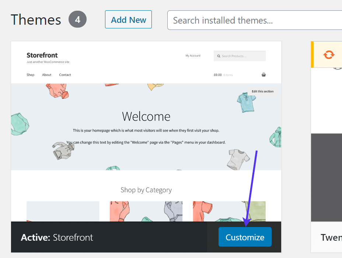Select the Contact menu item
Image resolution: width=342 pixels, height=258 pixels.
tap(65, 74)
